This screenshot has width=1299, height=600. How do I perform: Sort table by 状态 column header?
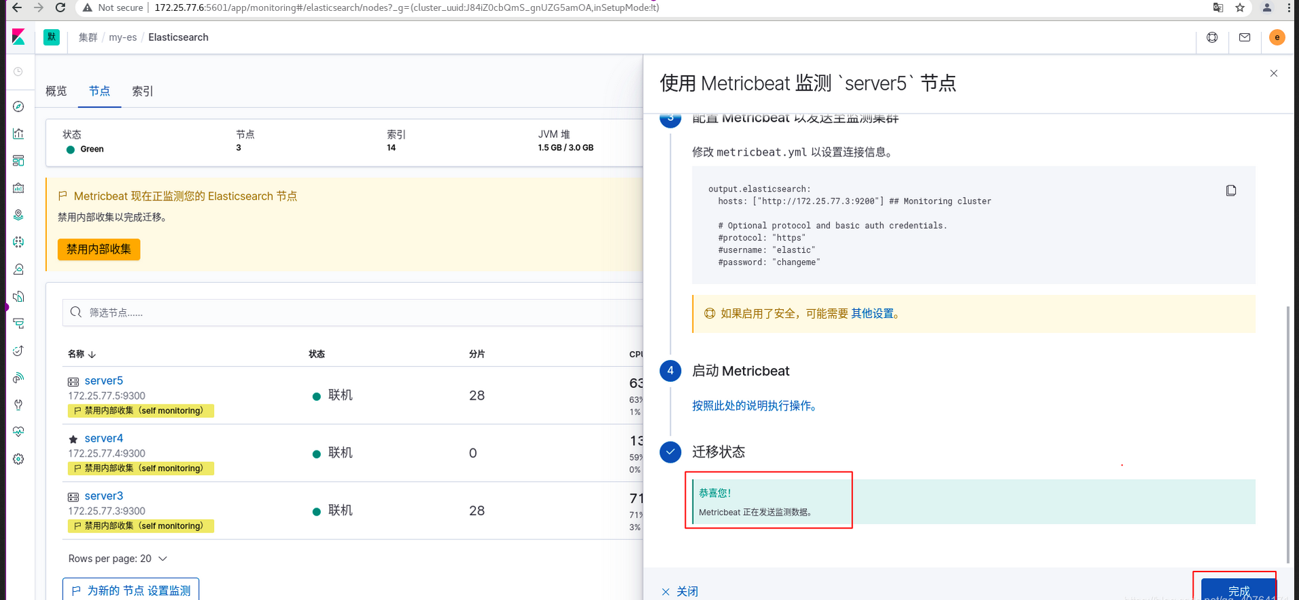(317, 354)
